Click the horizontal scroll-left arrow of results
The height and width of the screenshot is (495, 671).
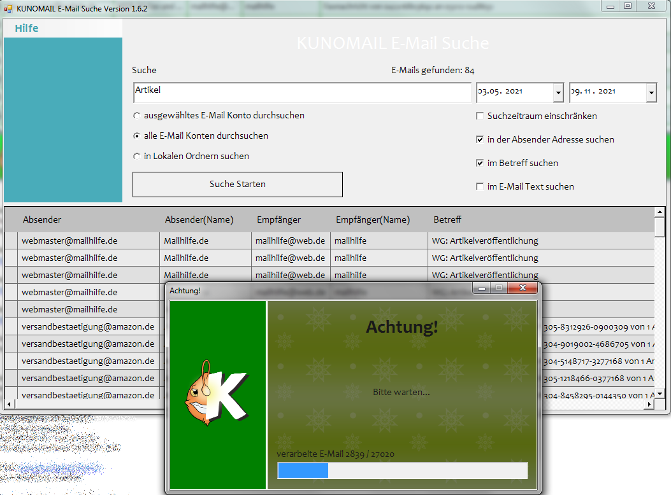[9, 403]
